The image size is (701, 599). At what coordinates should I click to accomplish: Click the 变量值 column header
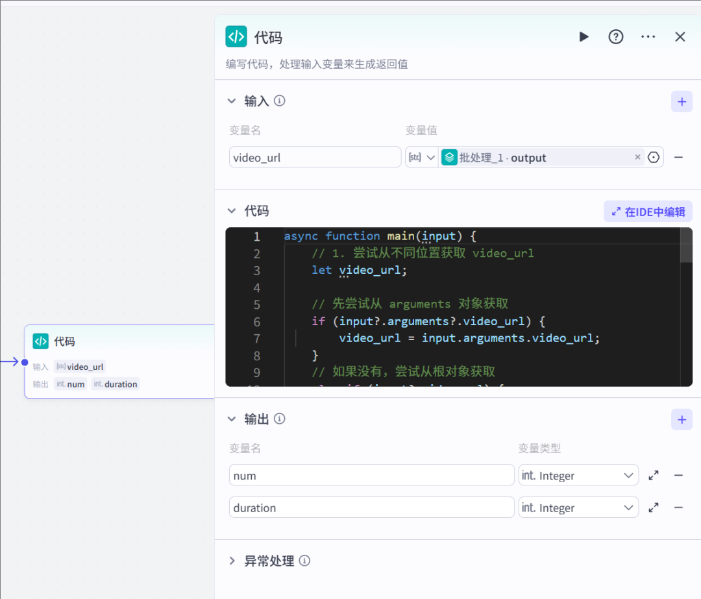point(421,130)
